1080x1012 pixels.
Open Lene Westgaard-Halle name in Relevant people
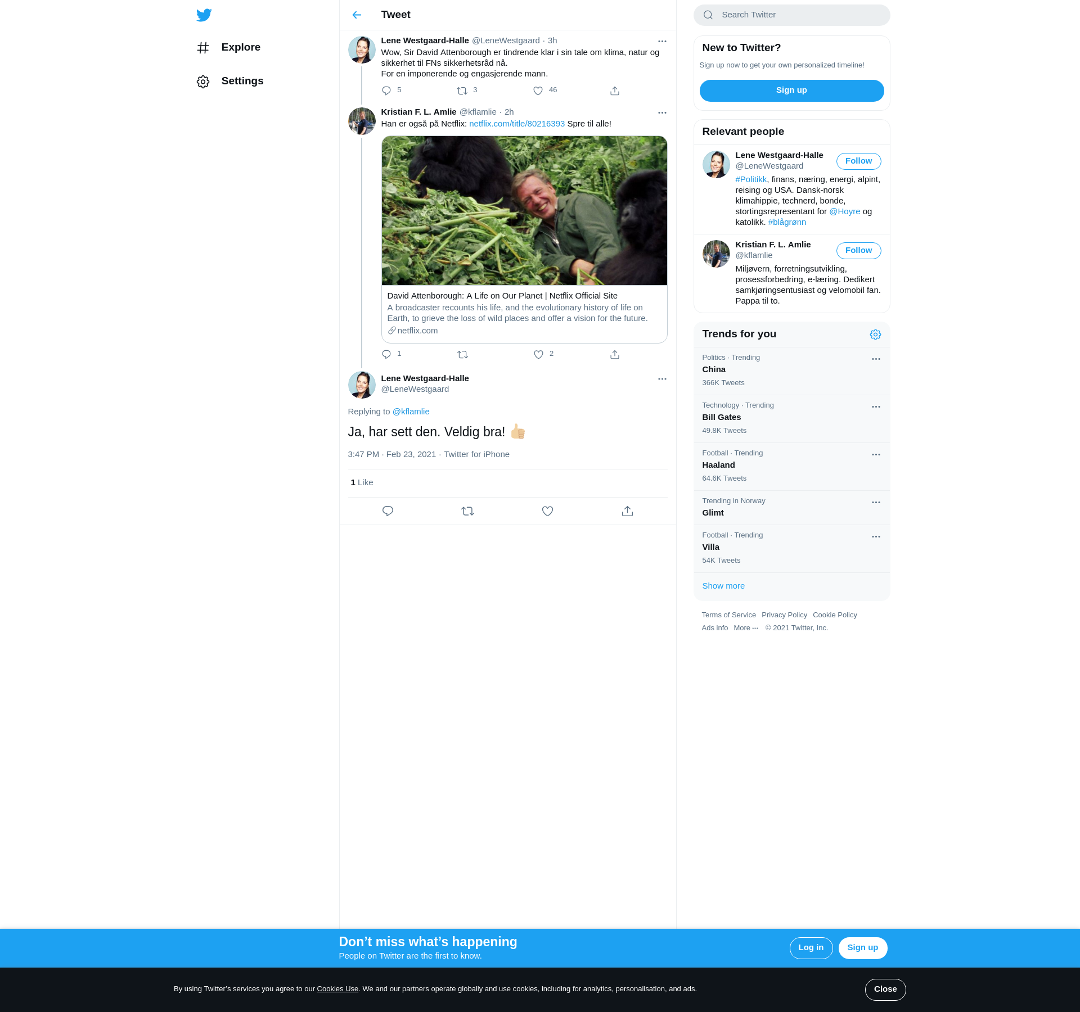779,155
